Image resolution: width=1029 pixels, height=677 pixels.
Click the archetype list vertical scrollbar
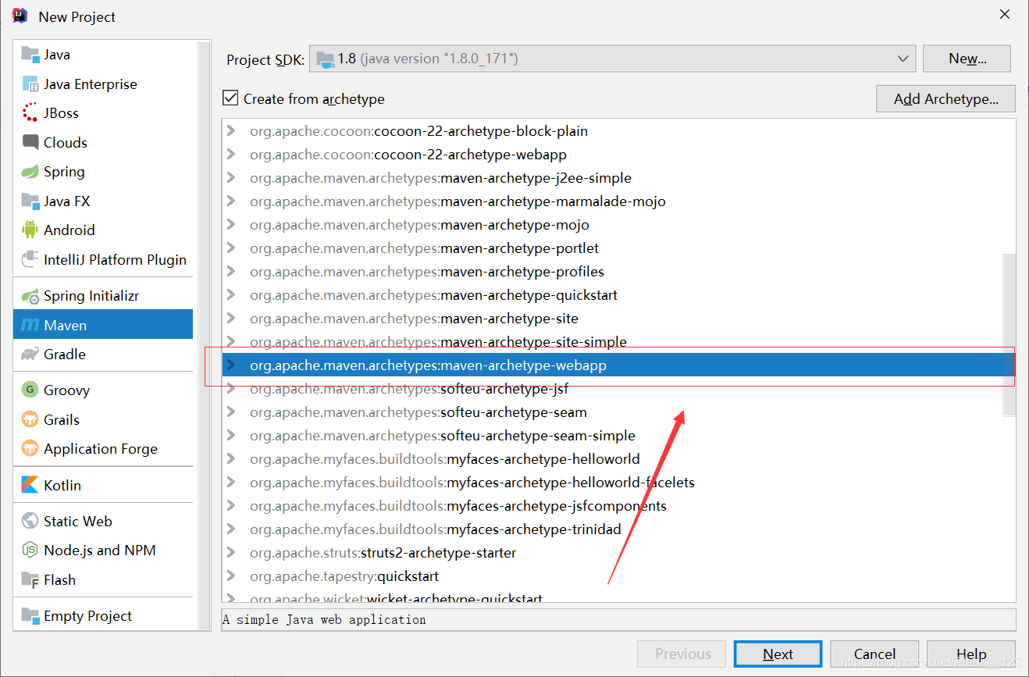(x=1009, y=333)
